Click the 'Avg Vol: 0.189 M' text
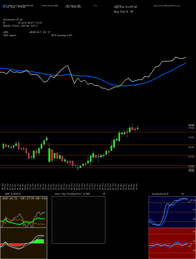The width and height of the screenshot is (196, 259). tap(125, 7)
